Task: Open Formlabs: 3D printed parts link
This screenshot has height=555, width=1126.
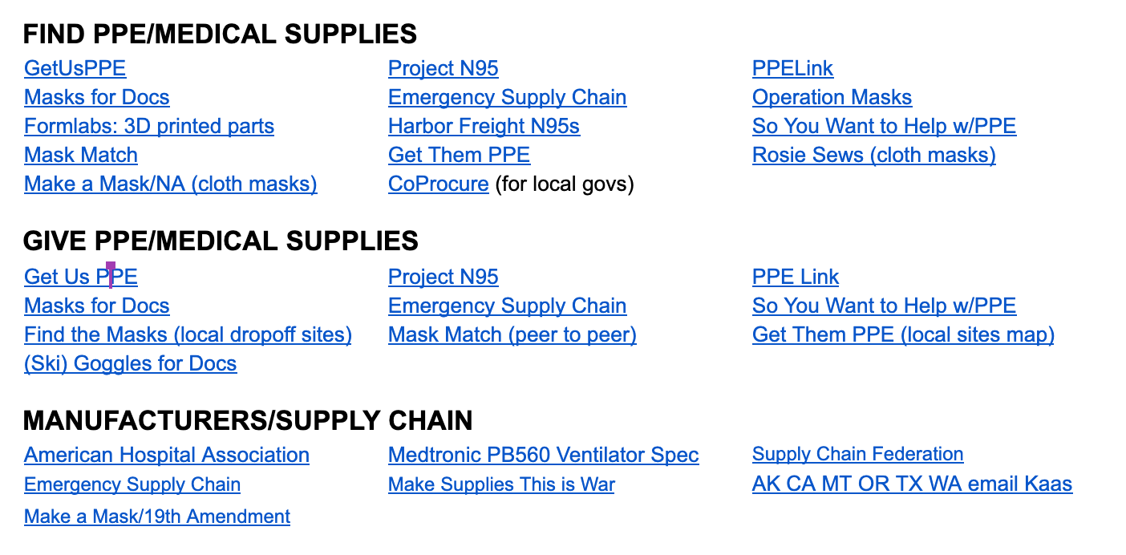Action: 149,126
